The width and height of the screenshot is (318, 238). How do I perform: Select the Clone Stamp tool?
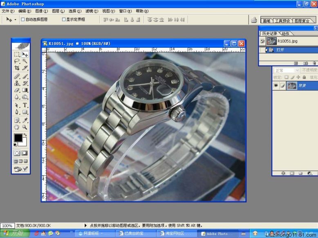point(17,83)
